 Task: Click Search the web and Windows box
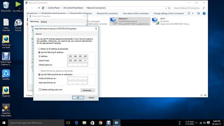pyautogui.click(x=36, y=123)
